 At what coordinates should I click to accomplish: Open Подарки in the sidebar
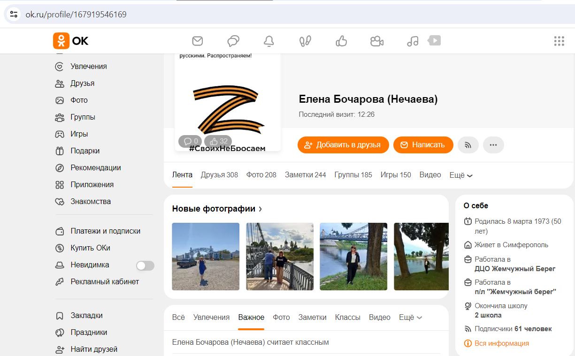[x=85, y=151]
